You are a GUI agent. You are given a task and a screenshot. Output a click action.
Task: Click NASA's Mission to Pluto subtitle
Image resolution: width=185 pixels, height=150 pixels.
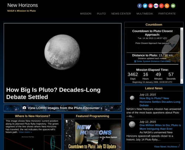[21, 11]
